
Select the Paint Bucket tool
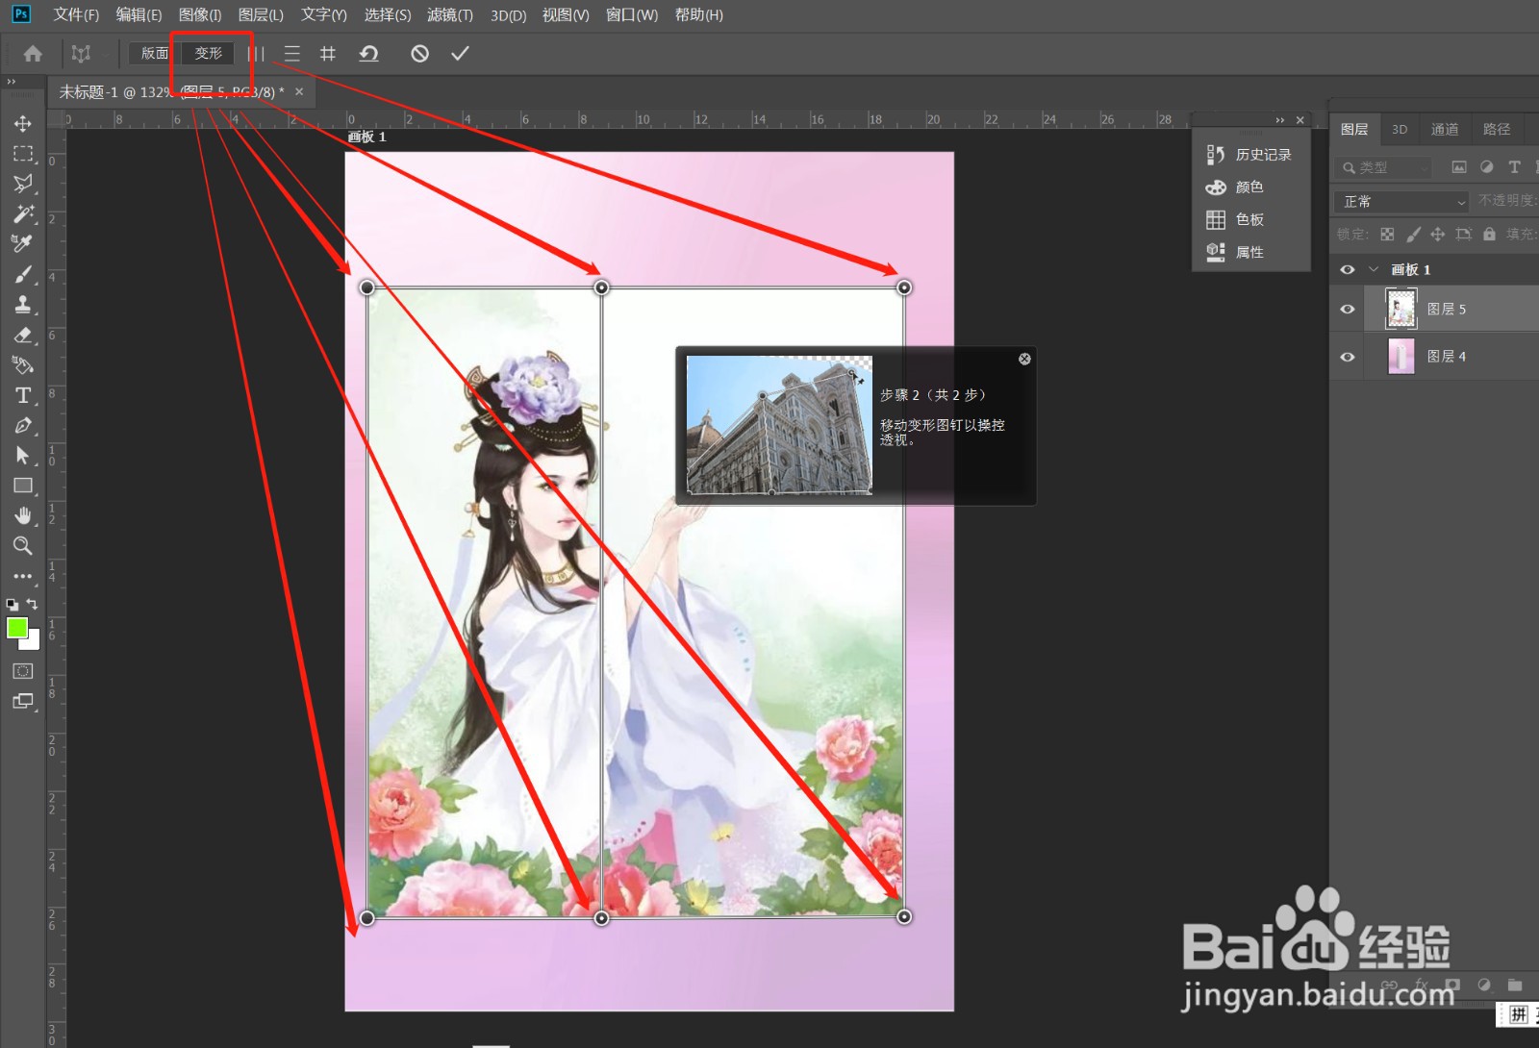point(23,365)
